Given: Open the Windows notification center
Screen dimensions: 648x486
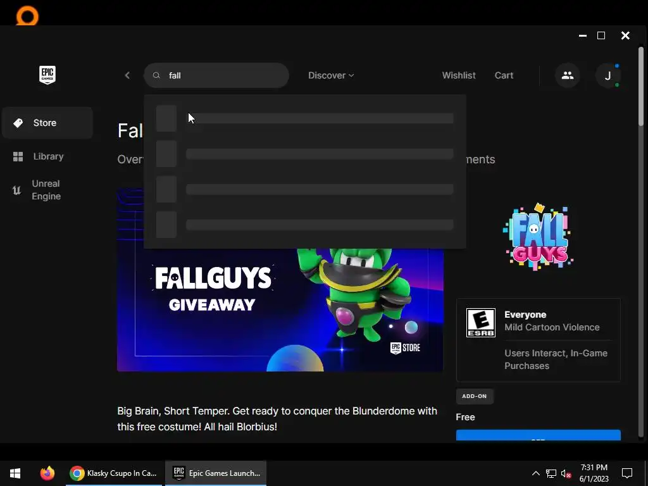Looking at the screenshot, I should 627,473.
